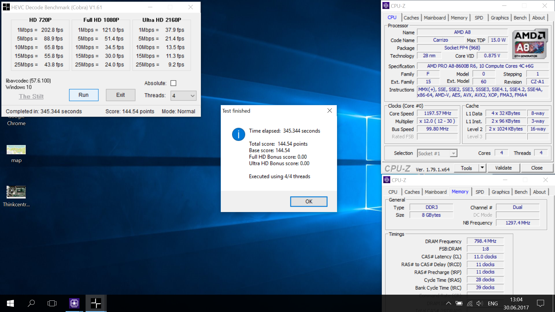Click Close button in CPU-Z
This screenshot has height=312, width=555.
[537, 168]
